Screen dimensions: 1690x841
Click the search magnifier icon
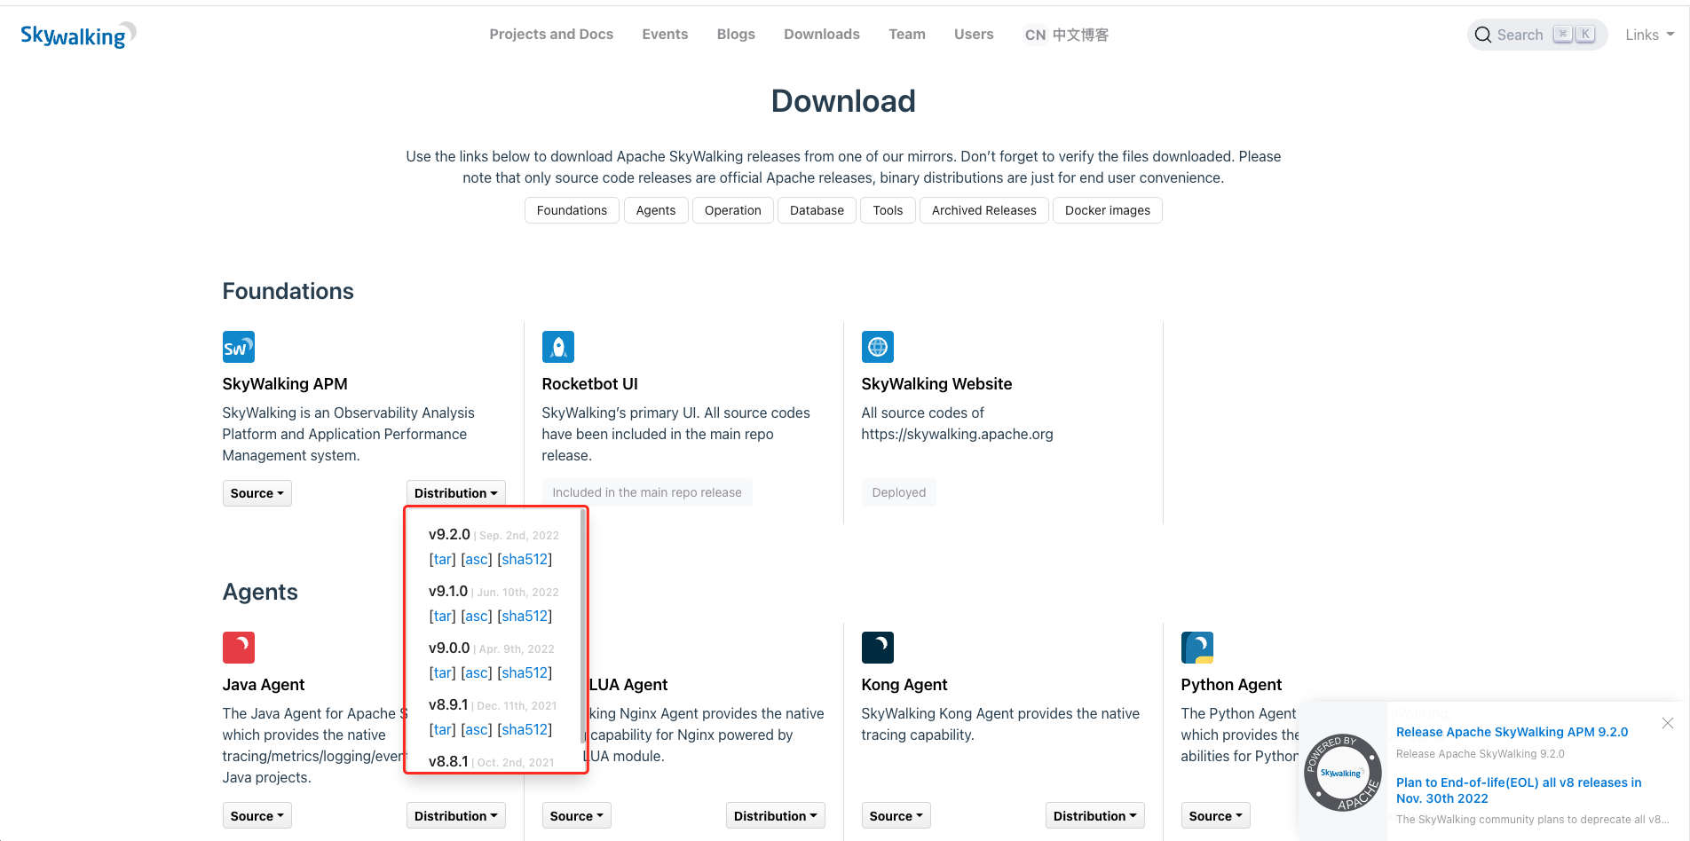[x=1483, y=35]
